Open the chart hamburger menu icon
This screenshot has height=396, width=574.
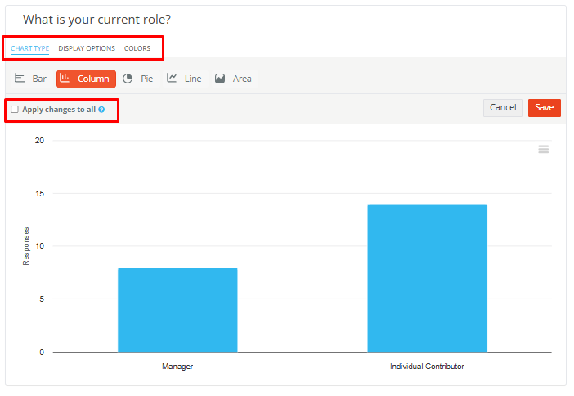coord(543,149)
